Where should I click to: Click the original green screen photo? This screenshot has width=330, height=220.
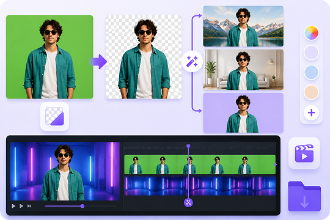(50, 57)
